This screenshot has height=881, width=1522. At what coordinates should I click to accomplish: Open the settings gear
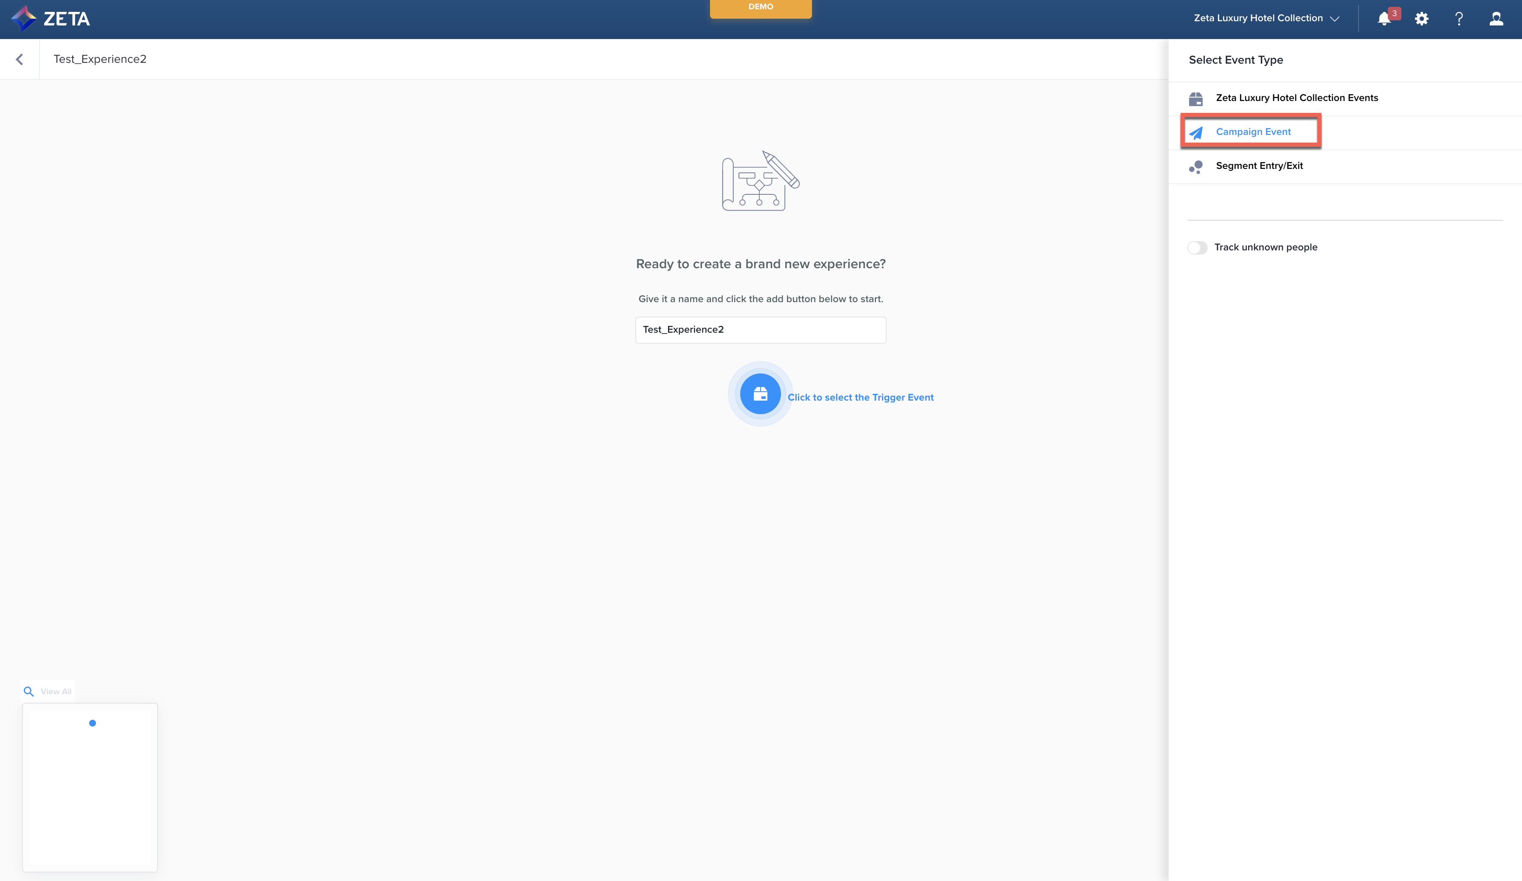tap(1422, 19)
